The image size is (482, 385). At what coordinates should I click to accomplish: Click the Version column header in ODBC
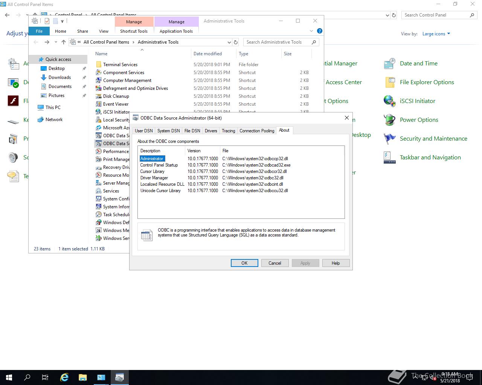click(x=203, y=151)
